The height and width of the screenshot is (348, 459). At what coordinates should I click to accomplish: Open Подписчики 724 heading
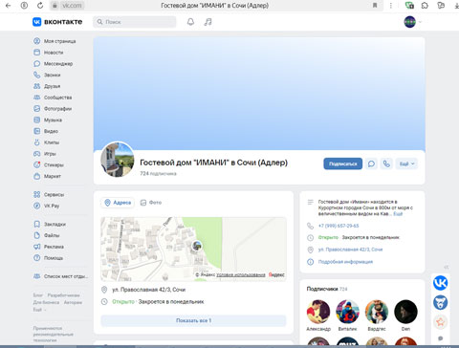click(x=327, y=289)
